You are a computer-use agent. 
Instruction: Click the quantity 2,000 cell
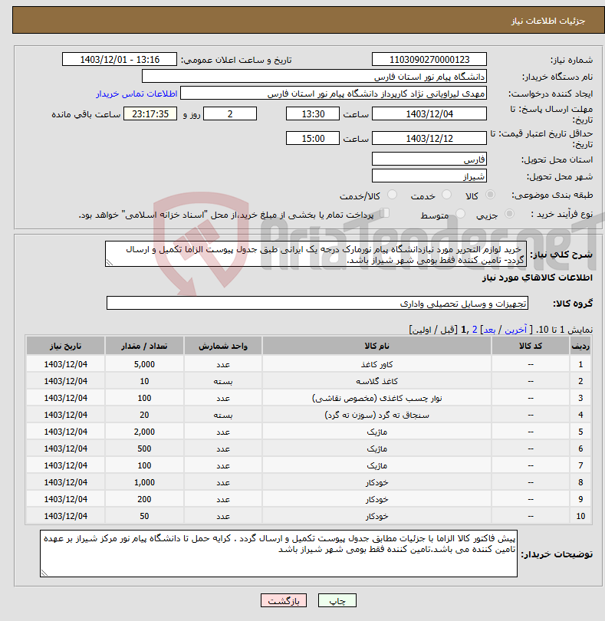[x=144, y=432]
